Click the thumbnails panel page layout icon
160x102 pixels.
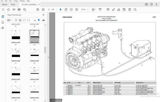(x=20, y=20)
